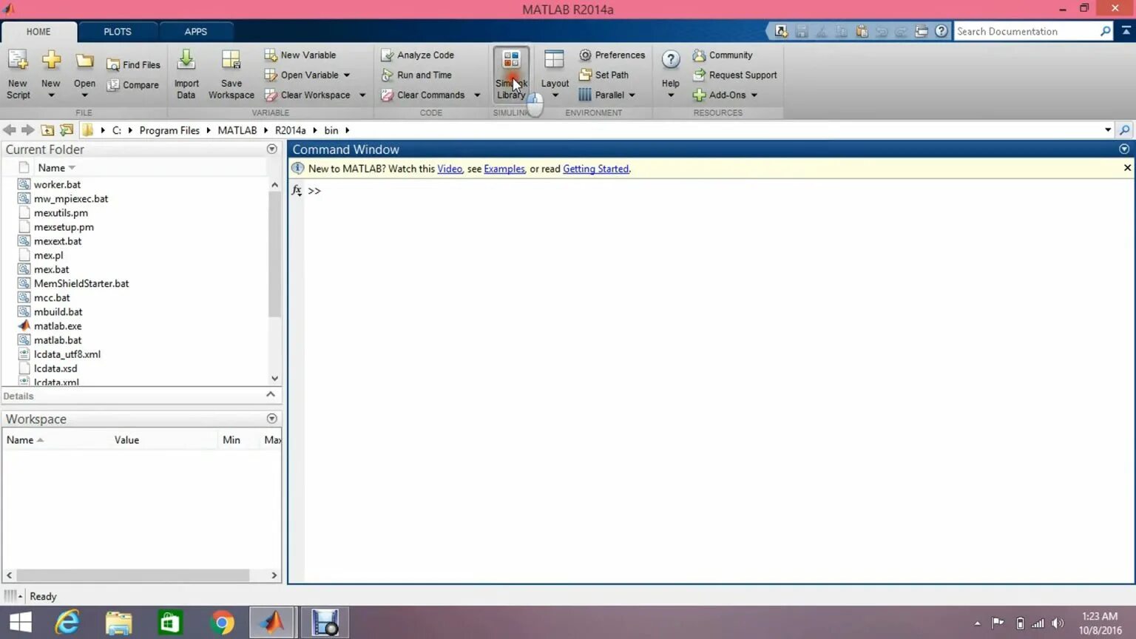The height and width of the screenshot is (639, 1136).
Task: Select the worker.bat file
Action: pos(57,185)
